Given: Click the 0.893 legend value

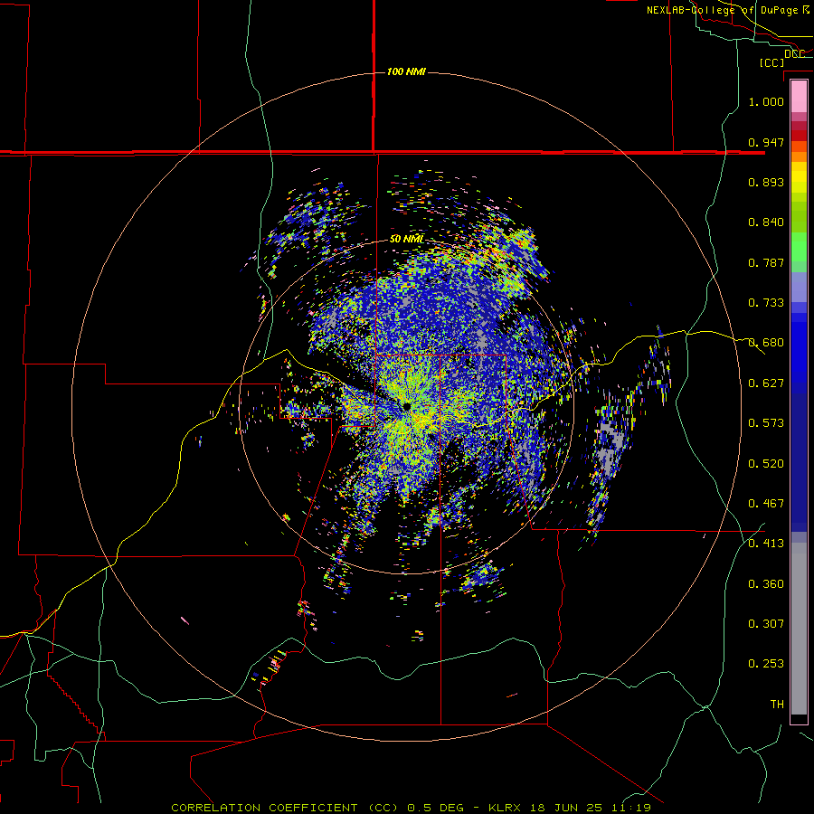Looking at the screenshot, I should pos(766,182).
